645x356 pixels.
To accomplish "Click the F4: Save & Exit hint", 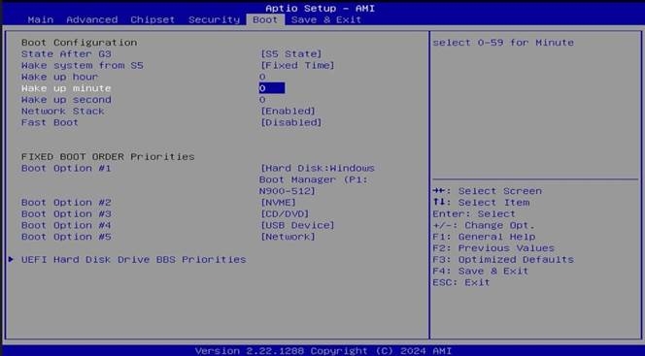I will [480, 271].
